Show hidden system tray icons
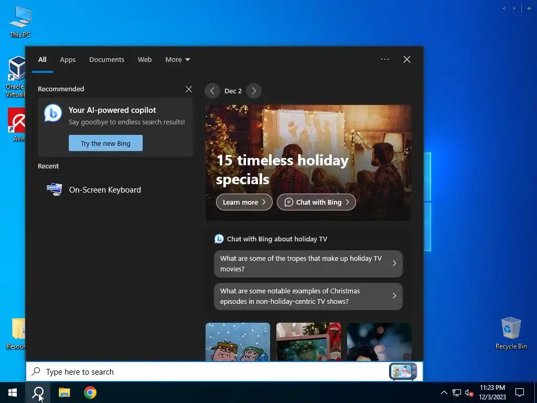Viewport: 537px width, 403px height. (444, 393)
